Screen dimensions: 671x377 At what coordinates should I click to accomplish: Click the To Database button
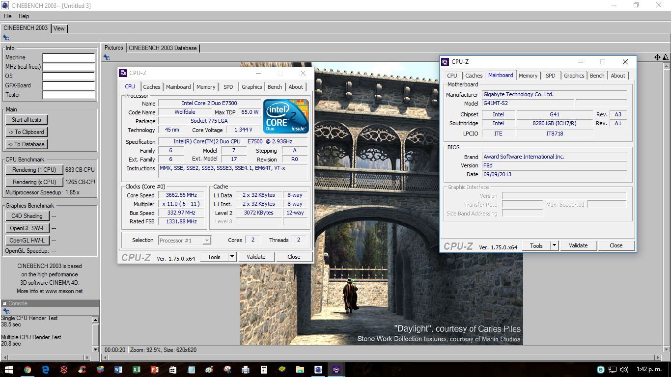(x=27, y=144)
